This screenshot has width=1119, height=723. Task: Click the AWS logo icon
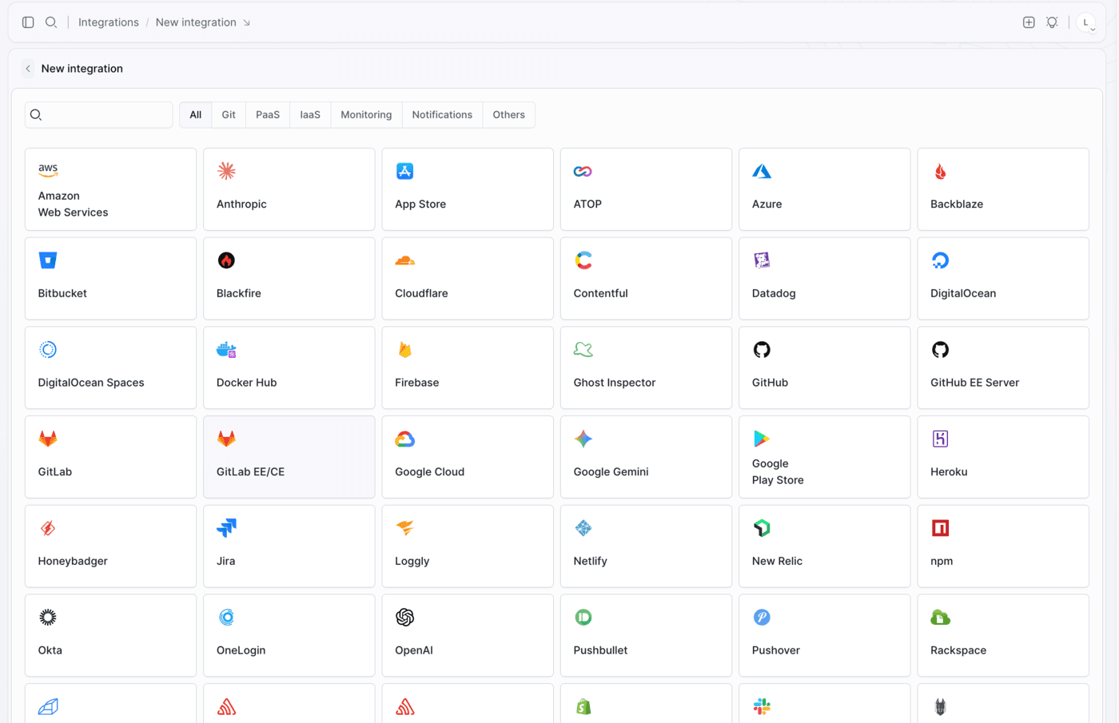coord(48,170)
